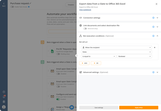Add an OR condition
161x111 pixels.
click(x=96, y=63)
